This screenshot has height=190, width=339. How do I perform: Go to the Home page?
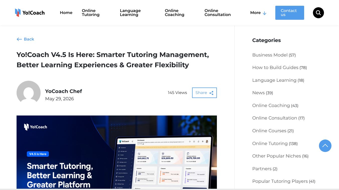coord(66,13)
